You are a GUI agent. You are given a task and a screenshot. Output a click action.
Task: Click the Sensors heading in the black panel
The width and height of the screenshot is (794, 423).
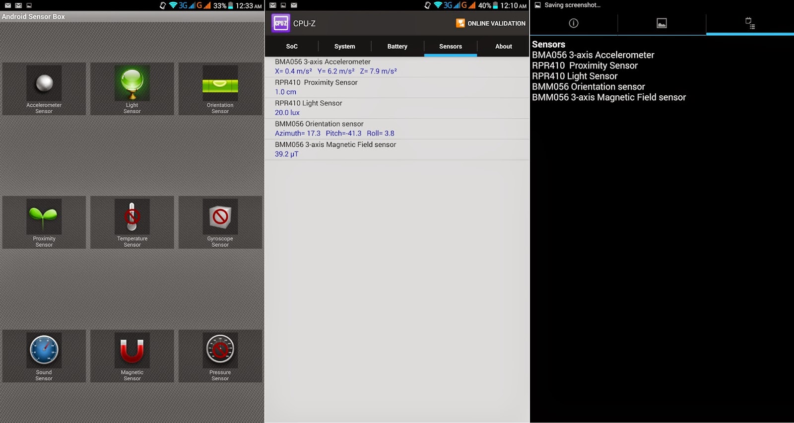tap(548, 44)
